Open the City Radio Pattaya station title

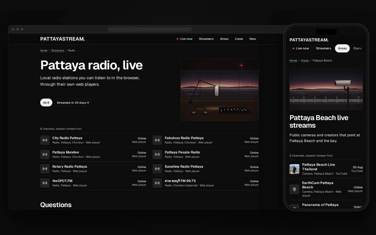tap(67, 138)
